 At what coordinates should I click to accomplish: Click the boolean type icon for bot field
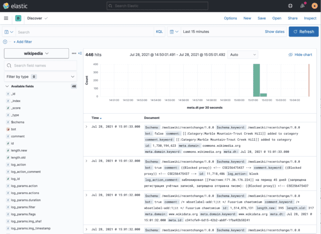click(x=8, y=129)
